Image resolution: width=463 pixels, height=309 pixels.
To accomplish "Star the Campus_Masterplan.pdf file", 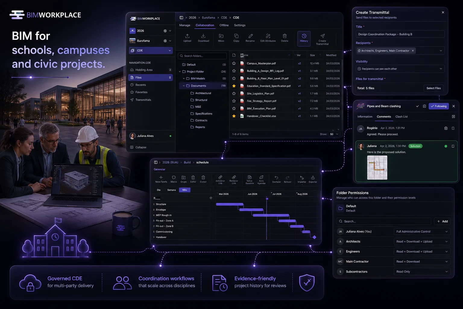I will [234, 63].
